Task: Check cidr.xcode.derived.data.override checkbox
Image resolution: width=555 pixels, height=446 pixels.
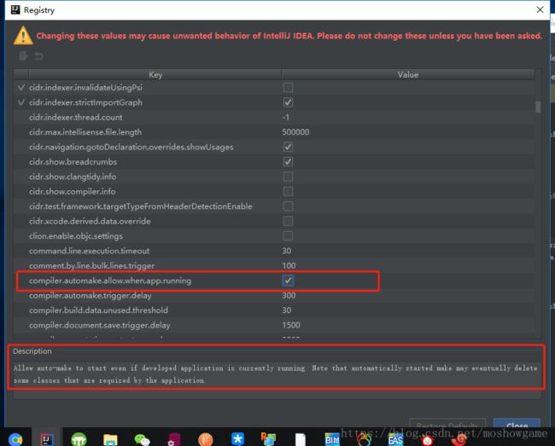Action: click(x=288, y=221)
